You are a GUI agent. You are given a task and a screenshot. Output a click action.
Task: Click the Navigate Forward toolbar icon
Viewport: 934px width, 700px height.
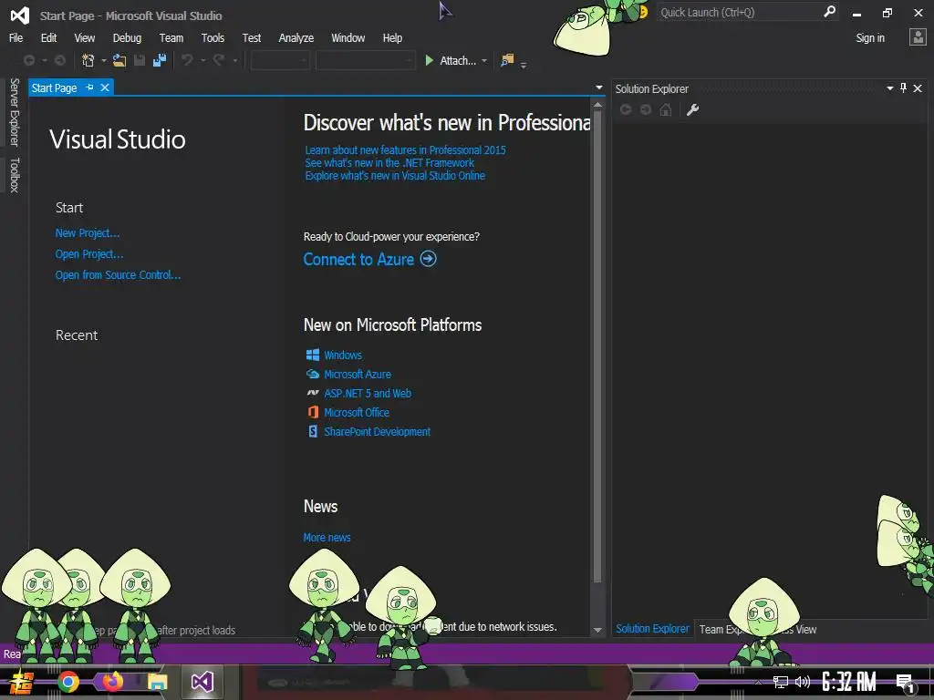pyautogui.click(x=59, y=60)
